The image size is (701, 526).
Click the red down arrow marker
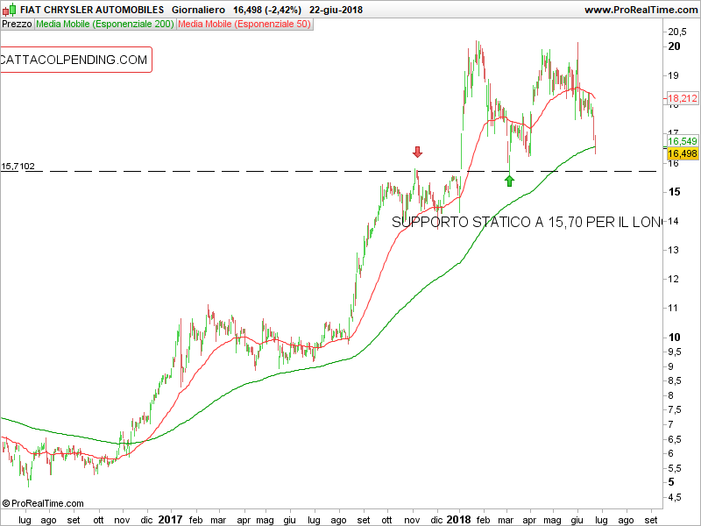[x=417, y=152]
